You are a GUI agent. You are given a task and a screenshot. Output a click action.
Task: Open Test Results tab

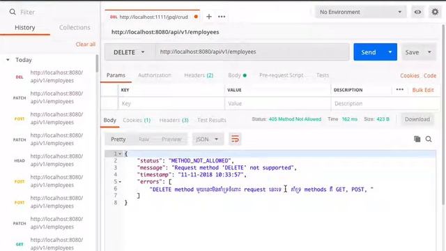click(x=212, y=120)
